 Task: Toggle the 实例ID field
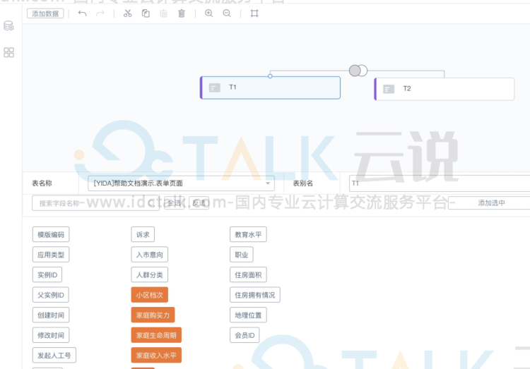point(47,274)
